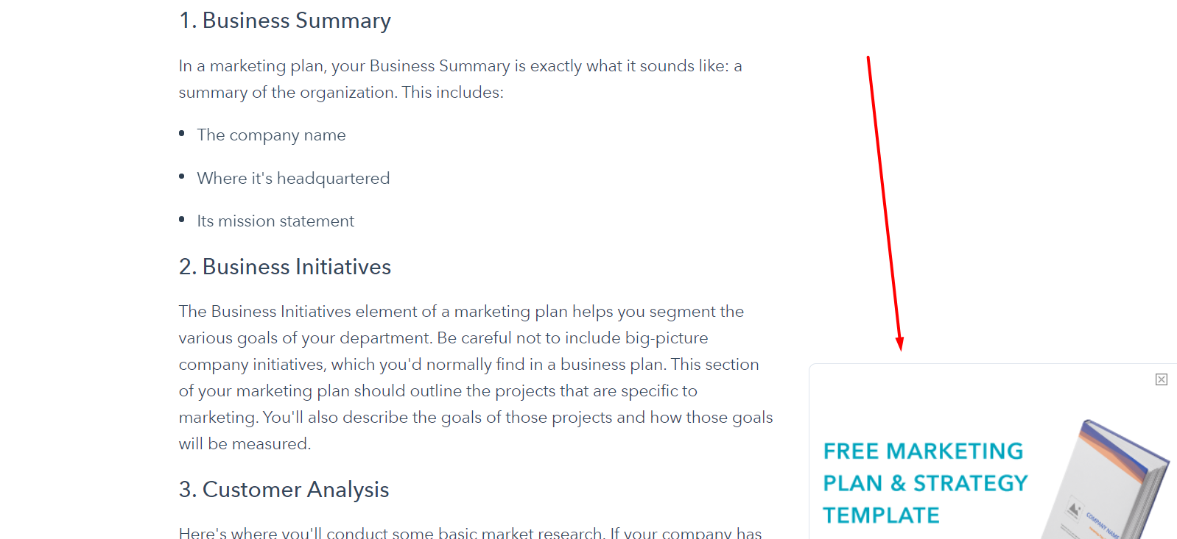Click the red arrow's arrowhead tip
1177x539 pixels.
tap(899, 348)
